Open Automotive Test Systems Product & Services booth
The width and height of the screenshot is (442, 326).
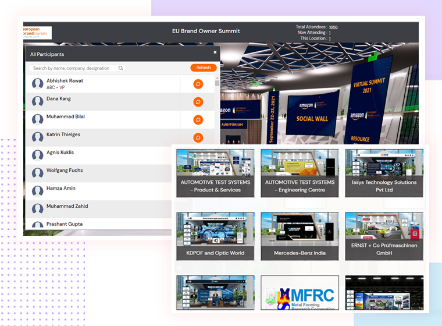(x=215, y=172)
